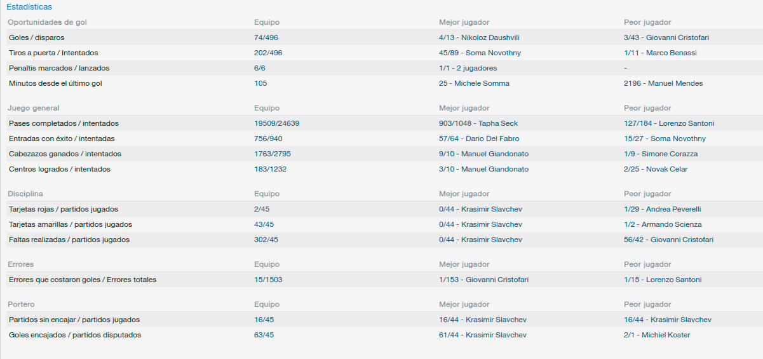Open Simone Corazza player link
Viewport: 763px width, 359px height.
[x=670, y=154]
